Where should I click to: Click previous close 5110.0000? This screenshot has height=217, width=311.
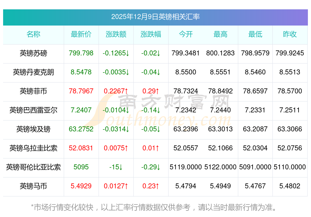pyautogui.click(x=290, y=167)
